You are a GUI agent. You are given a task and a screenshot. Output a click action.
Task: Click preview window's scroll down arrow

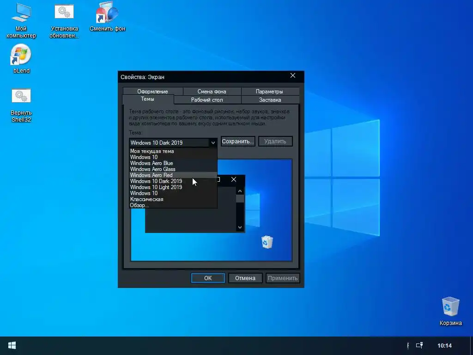tap(240, 227)
